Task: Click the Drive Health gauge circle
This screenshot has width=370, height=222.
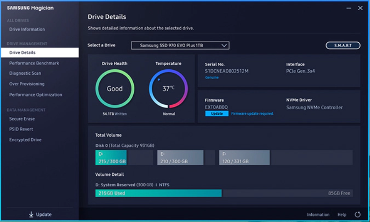Action: click(x=114, y=89)
